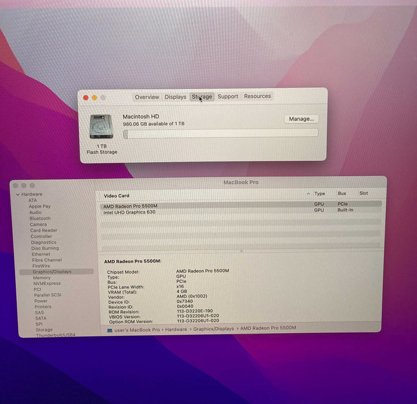Select Power in the sidebar

coord(41,301)
